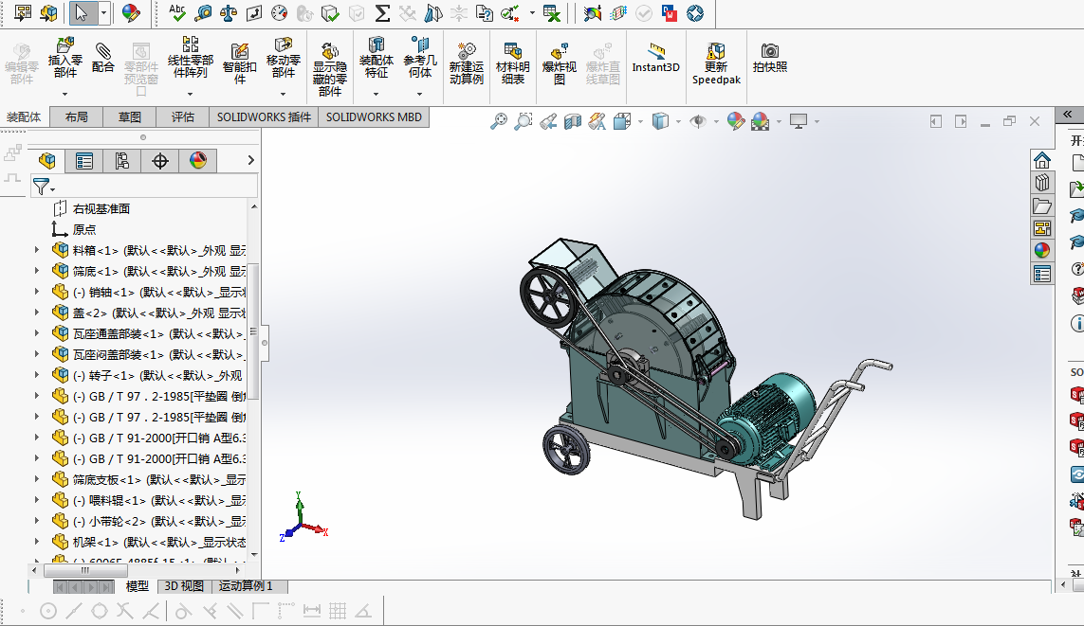1084x626 pixels.
Task: Open dropdown arrow under 插入零部件
Action: (65, 94)
